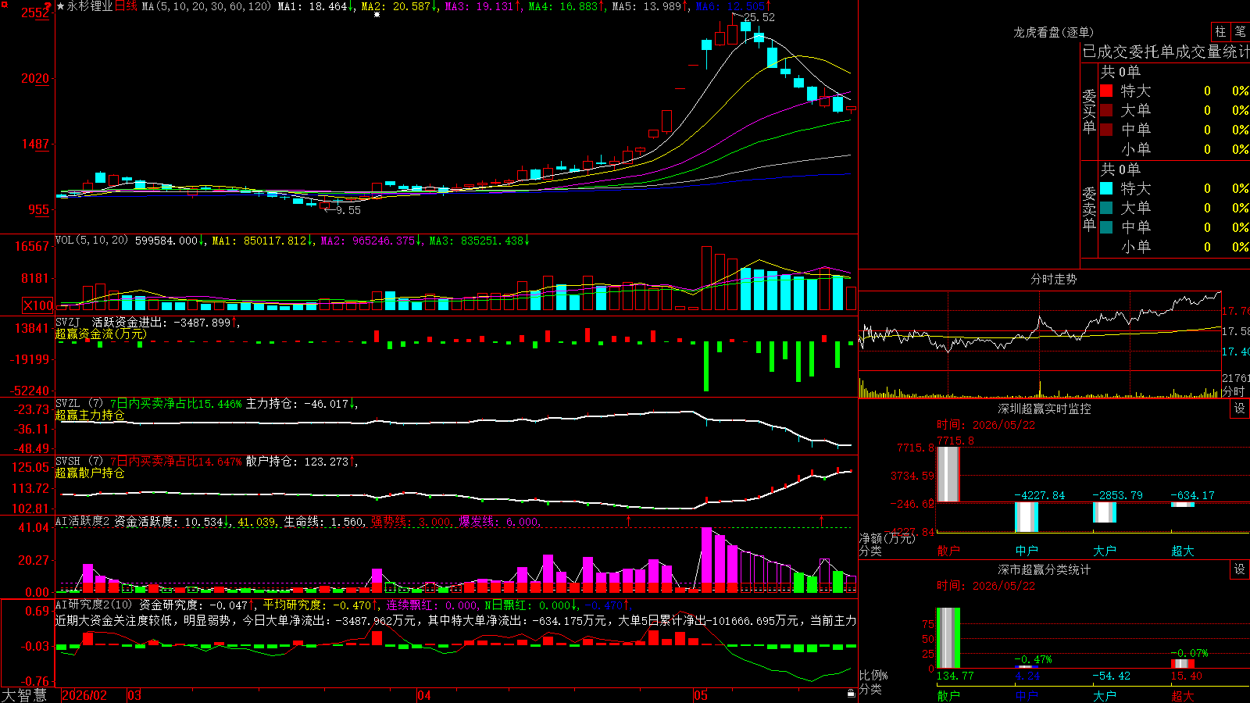Select the 2026/02 date marker on timeline
Image resolution: width=1250 pixels, height=703 pixels.
84,695
